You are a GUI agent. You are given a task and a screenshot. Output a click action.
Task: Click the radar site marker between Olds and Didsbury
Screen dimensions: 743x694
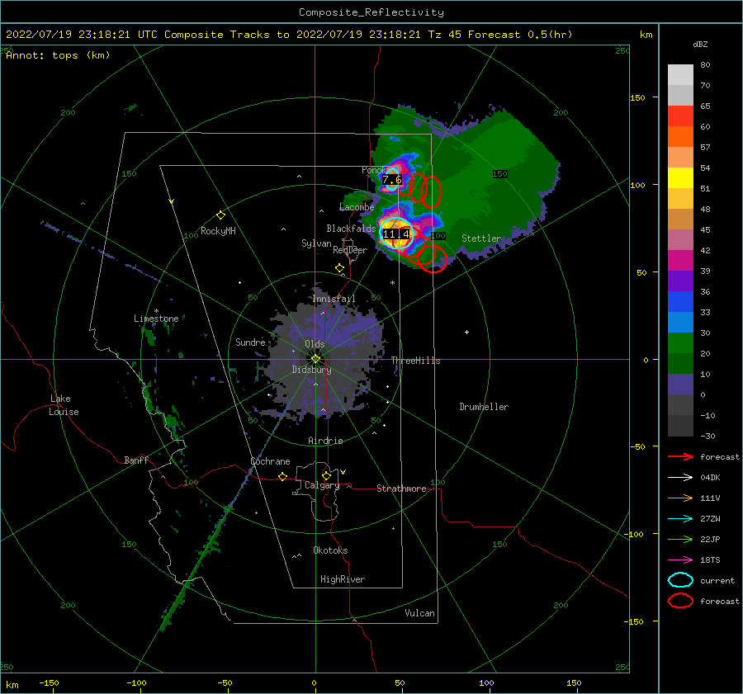(x=315, y=359)
